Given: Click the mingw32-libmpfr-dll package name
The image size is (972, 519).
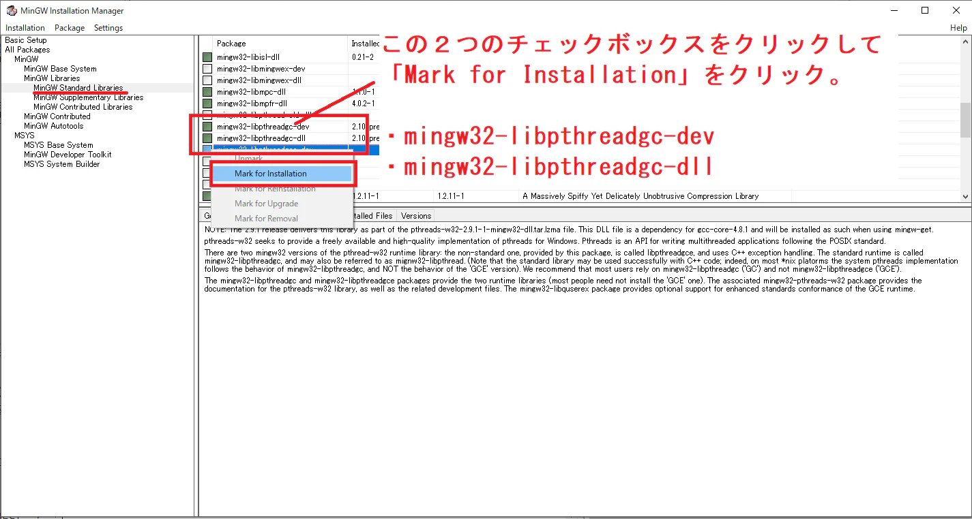Looking at the screenshot, I should pos(252,104).
